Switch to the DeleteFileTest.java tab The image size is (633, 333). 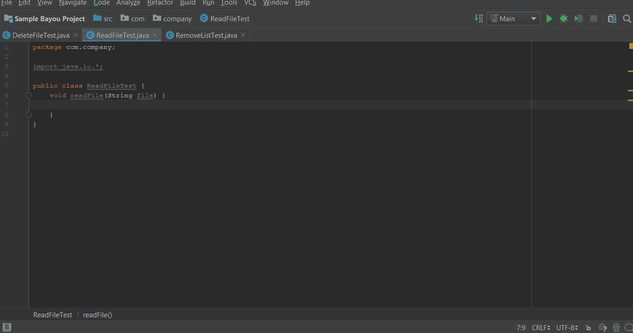coord(37,35)
